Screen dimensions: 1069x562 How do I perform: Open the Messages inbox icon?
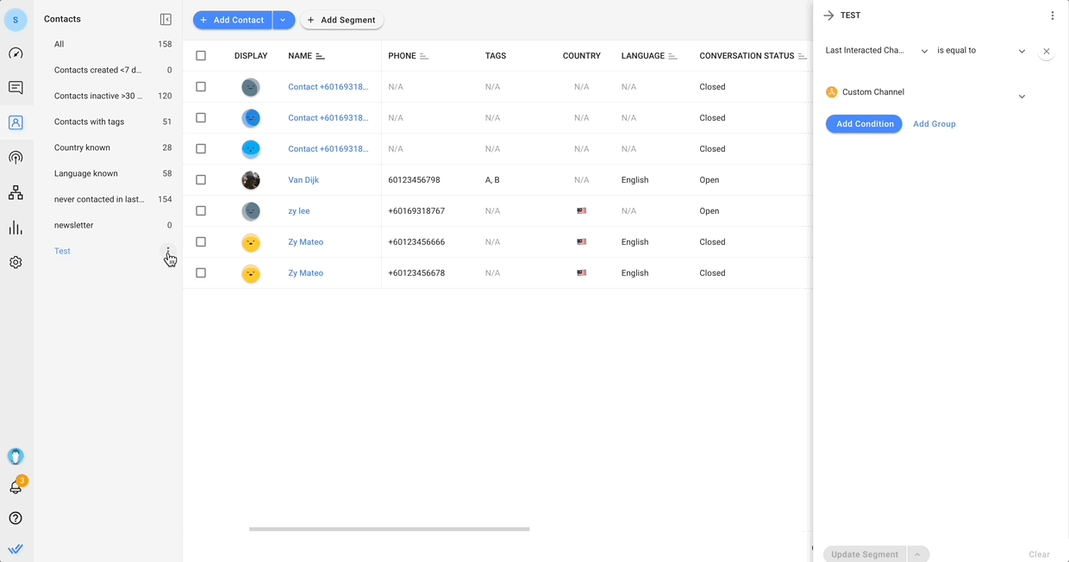16,88
